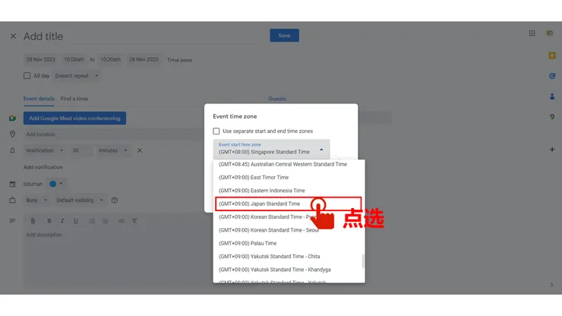Click the Add title field
This screenshot has width=562, height=316.
coord(140,36)
